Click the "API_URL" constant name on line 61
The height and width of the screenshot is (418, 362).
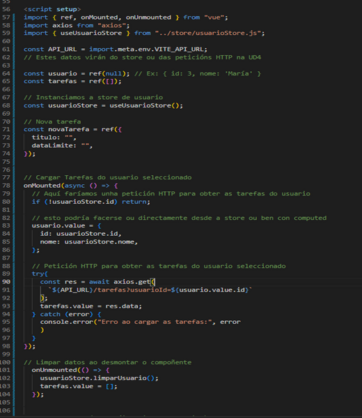point(62,50)
